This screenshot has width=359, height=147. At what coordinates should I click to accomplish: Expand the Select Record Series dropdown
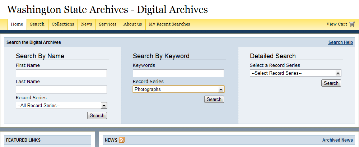(295, 73)
